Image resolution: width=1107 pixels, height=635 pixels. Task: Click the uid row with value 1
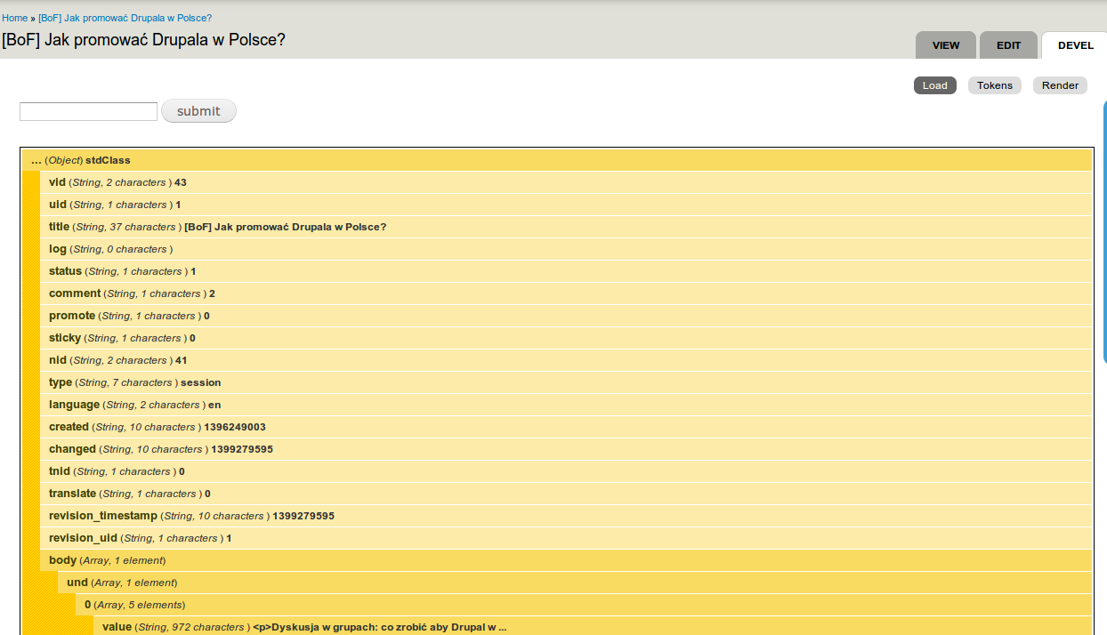click(566, 205)
